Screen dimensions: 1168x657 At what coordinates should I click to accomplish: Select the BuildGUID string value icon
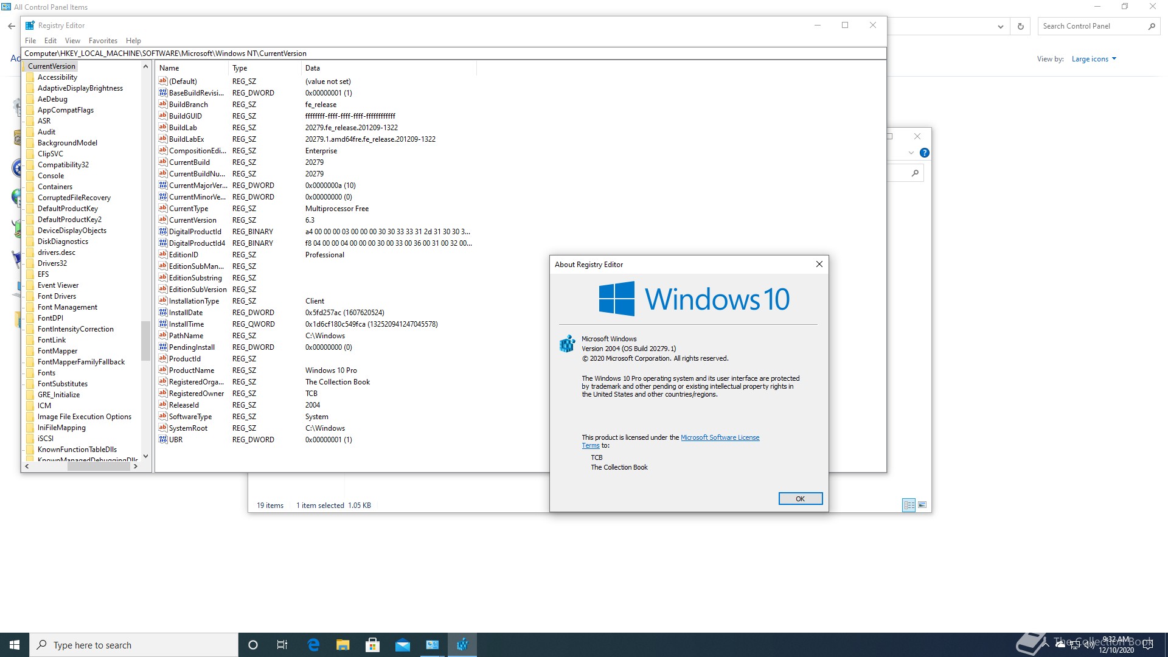click(162, 116)
